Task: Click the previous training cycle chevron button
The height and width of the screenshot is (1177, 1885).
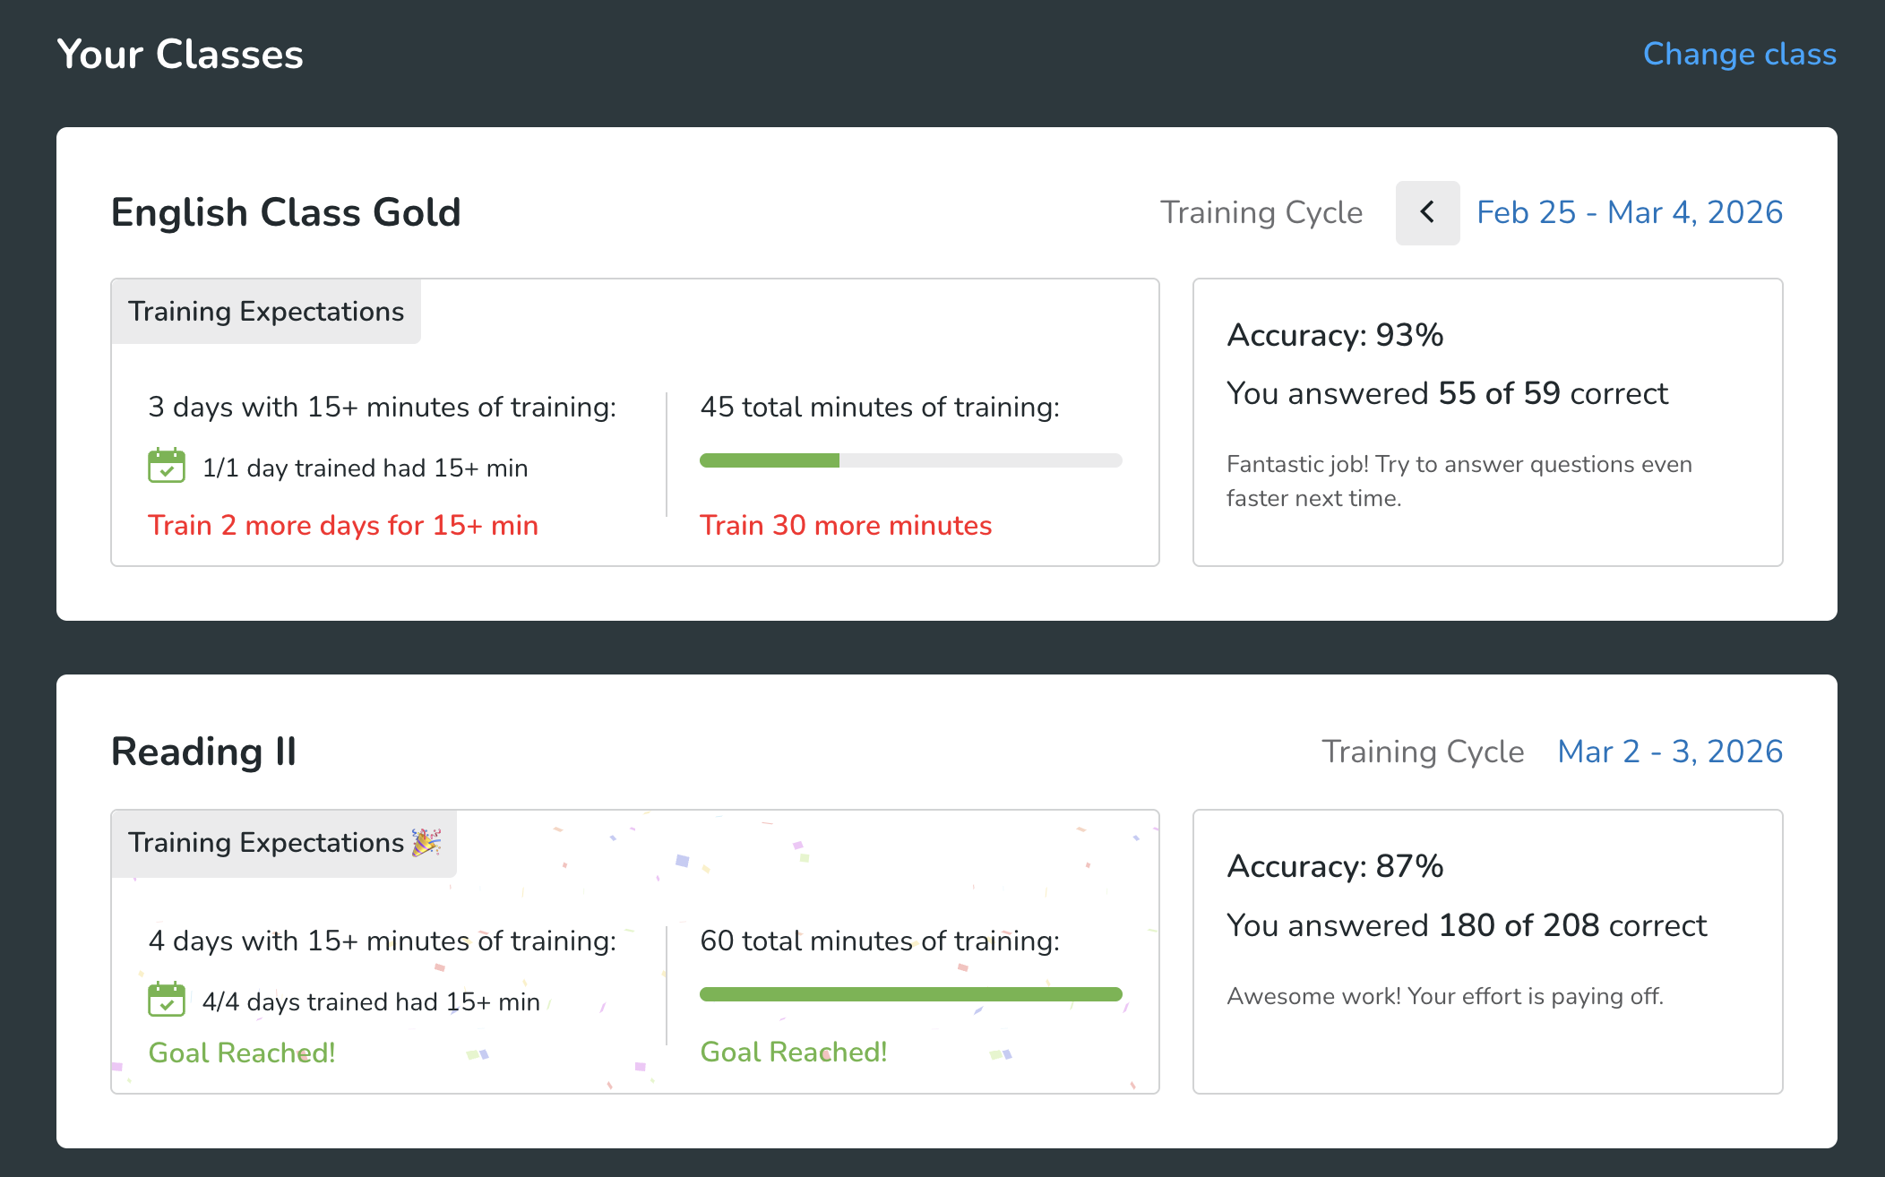Action: coord(1427,213)
